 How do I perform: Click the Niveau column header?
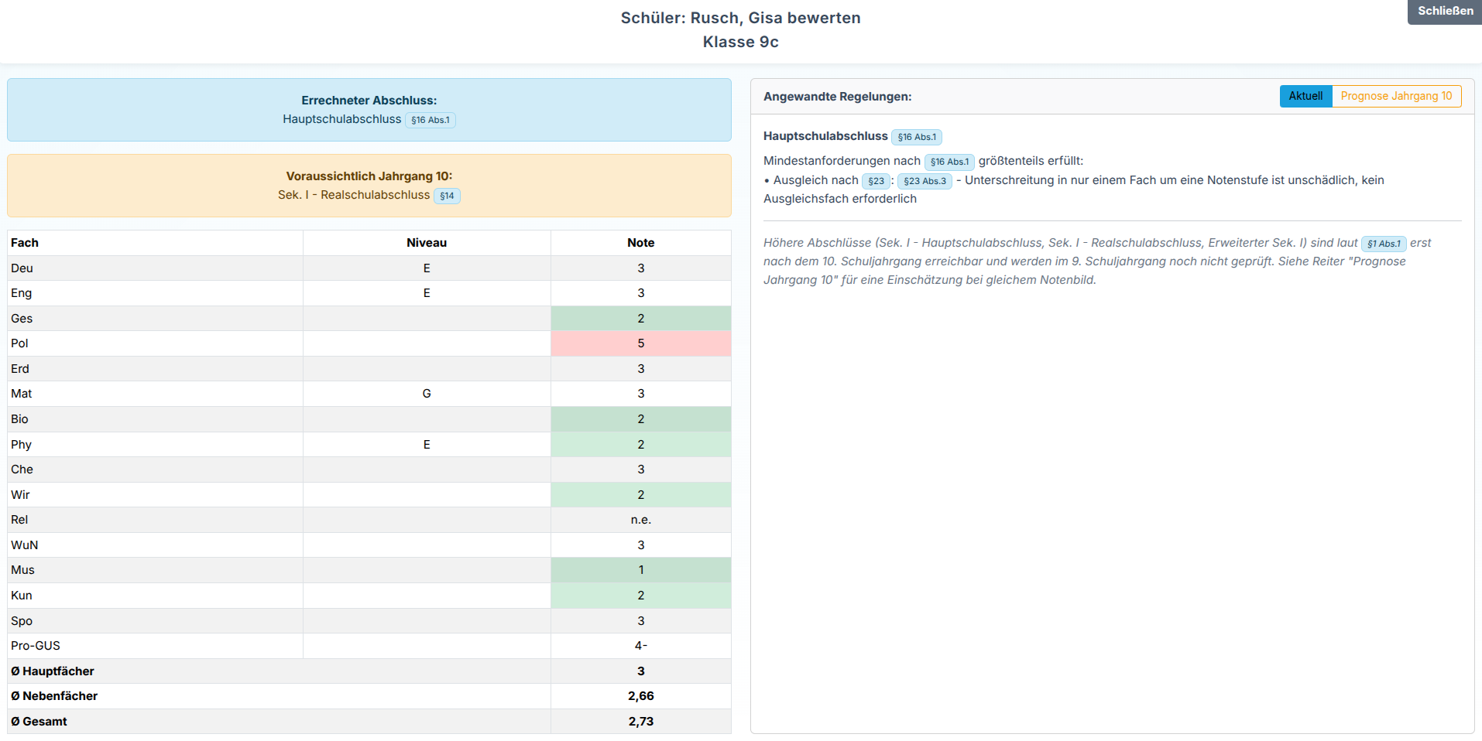pyautogui.click(x=427, y=243)
